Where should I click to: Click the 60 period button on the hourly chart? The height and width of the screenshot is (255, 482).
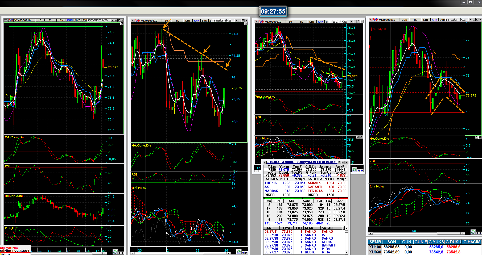point(290,22)
